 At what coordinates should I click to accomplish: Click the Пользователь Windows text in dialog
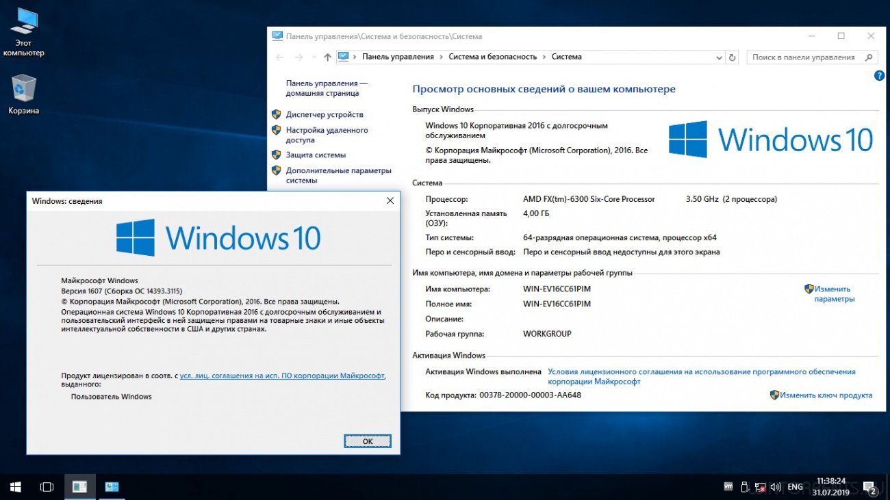click(112, 397)
